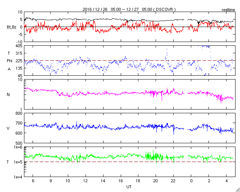The height and width of the screenshot is (192, 240).
Task: Click the "10" tick atop the Bt,Bz axis
Action: pos(21,12)
